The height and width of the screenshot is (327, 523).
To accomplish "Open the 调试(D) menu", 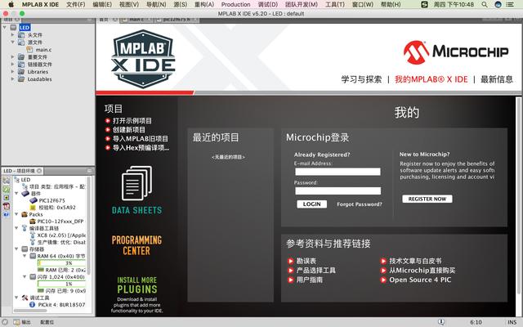I will tap(268, 4).
